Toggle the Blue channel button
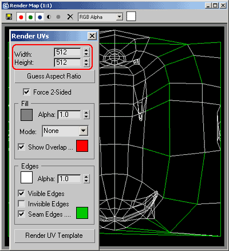Viewport: 229px width, 251px height. 40,17
